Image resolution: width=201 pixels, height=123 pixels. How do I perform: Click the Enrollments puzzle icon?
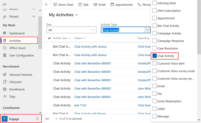coord(5,89)
